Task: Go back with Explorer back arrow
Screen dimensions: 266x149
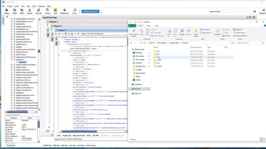Action: point(131,43)
